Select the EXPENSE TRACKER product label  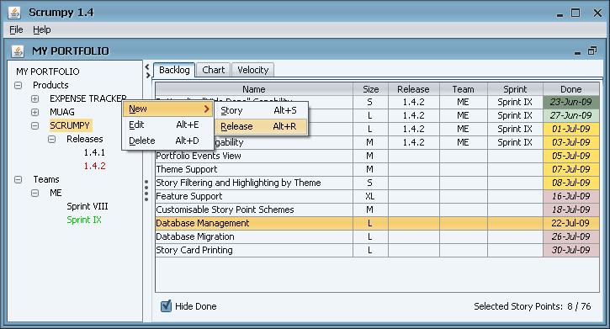coord(88,98)
